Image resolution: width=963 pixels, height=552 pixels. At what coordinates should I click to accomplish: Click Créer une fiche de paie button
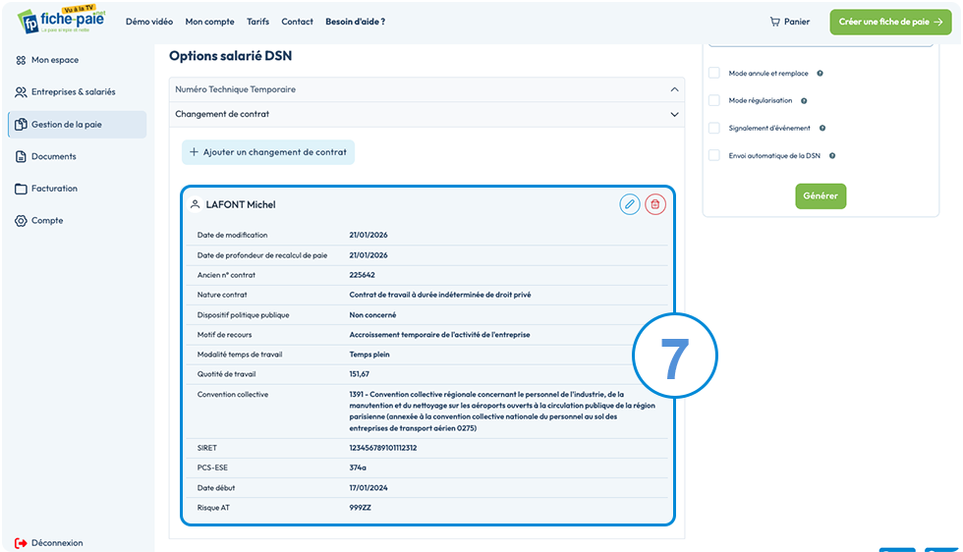coord(890,22)
